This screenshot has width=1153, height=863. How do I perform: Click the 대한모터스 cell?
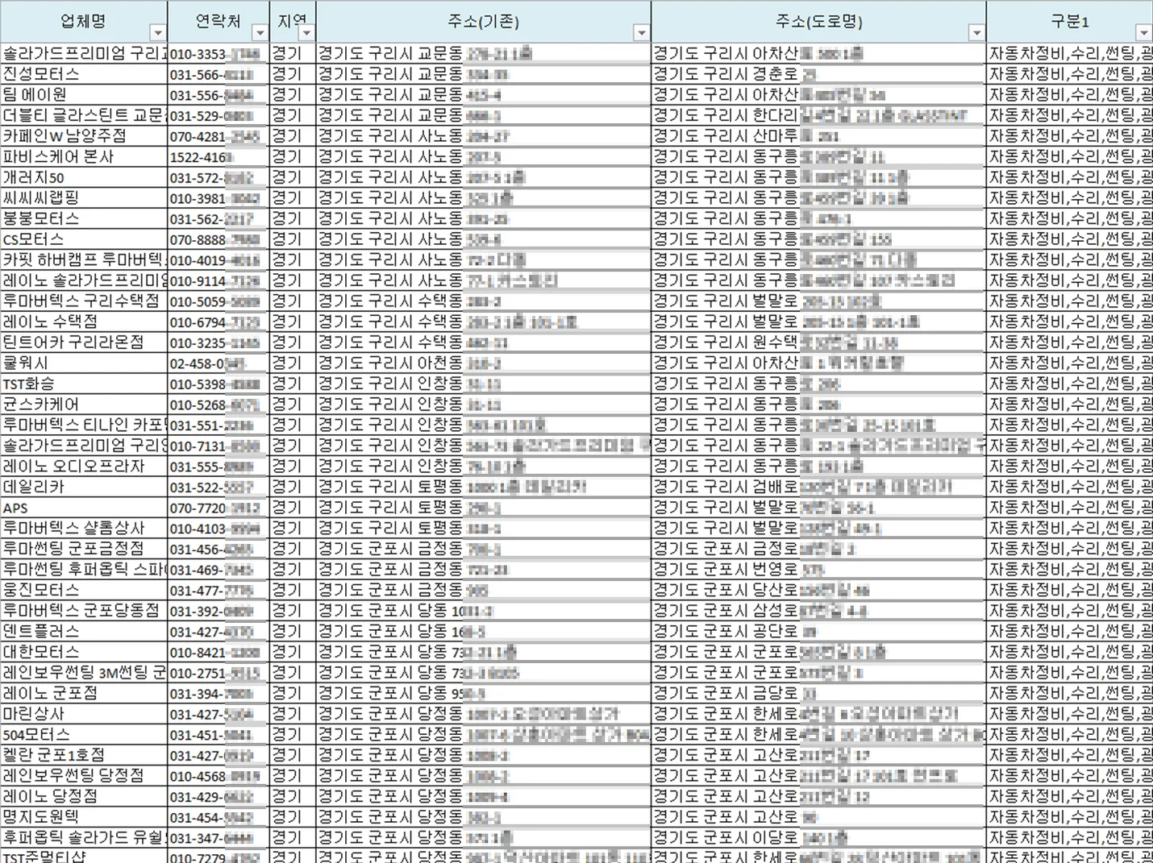(x=84, y=652)
